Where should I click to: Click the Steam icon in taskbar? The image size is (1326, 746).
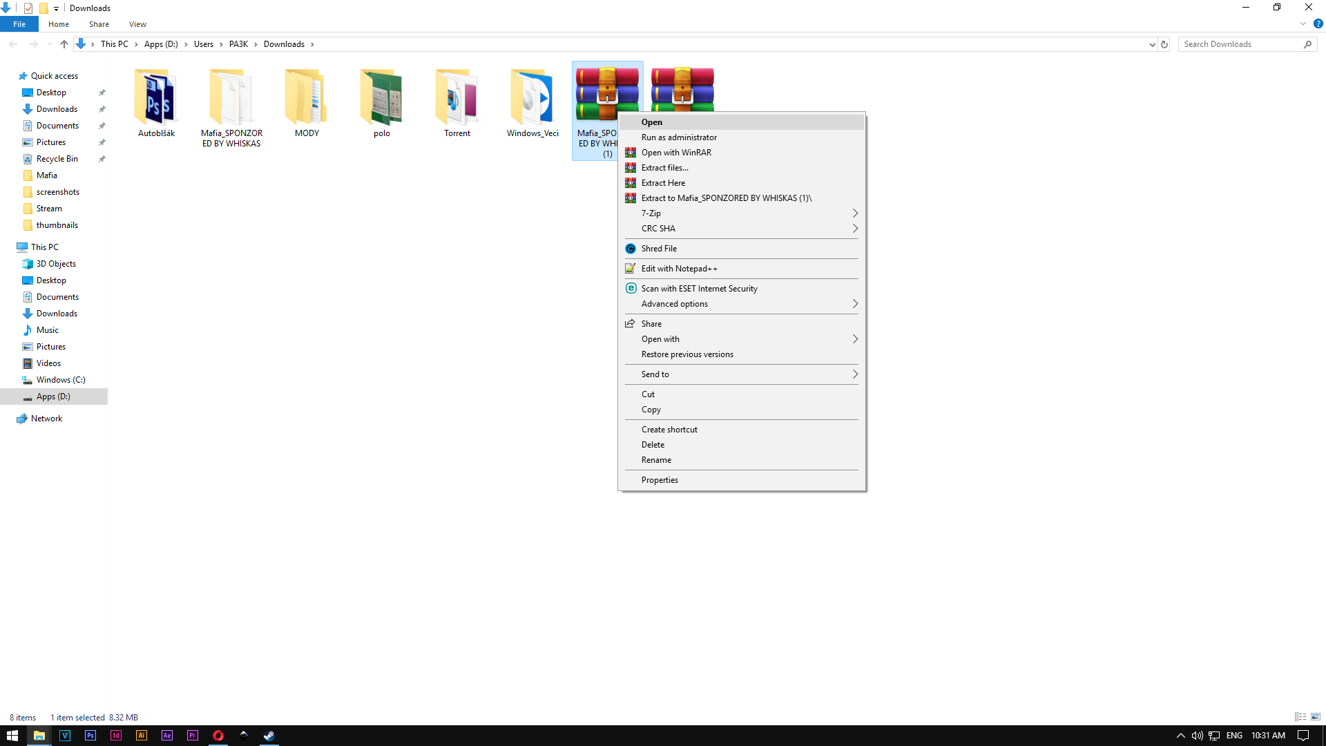pyautogui.click(x=269, y=736)
